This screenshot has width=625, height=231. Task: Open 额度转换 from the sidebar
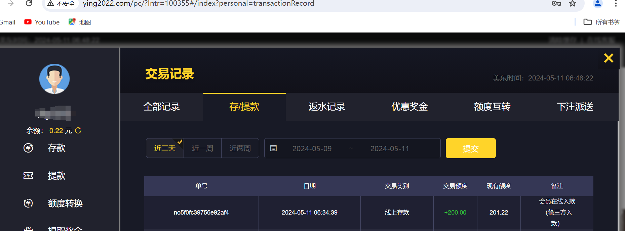coord(65,203)
